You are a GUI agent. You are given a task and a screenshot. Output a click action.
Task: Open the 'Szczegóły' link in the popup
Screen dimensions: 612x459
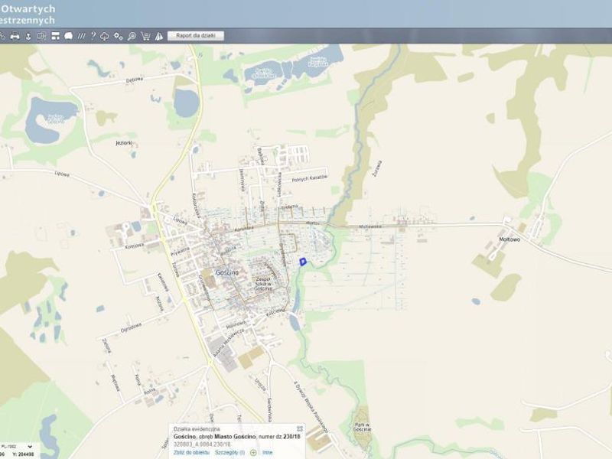[x=230, y=453]
